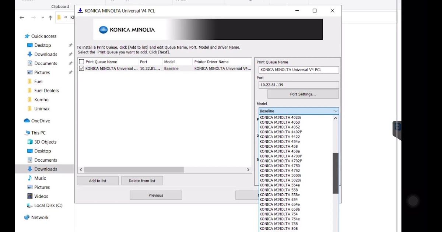
Task: Click the blue Downloads arrow icon in Quick access
Action: pos(30,54)
